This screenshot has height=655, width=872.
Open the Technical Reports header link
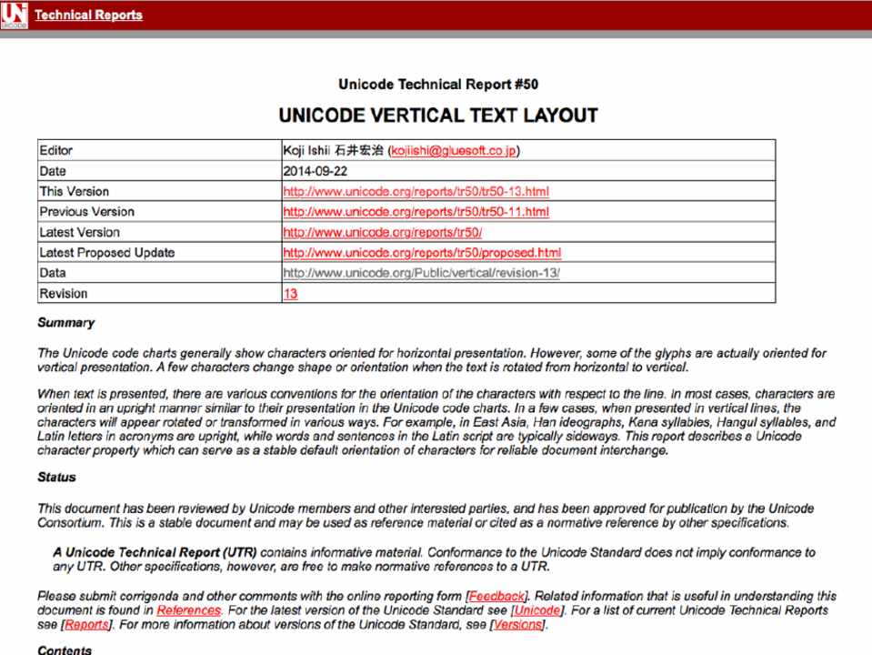click(x=88, y=15)
